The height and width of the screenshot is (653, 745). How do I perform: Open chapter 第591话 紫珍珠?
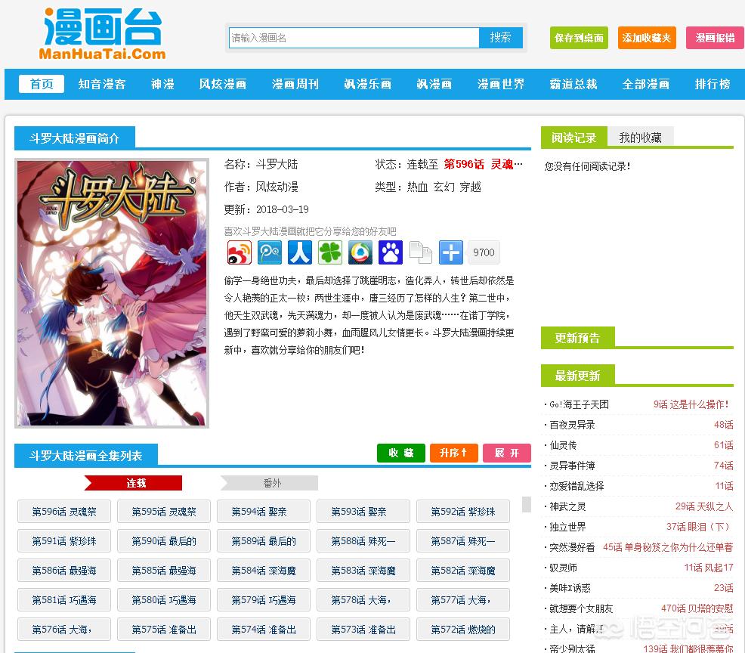[x=64, y=541]
